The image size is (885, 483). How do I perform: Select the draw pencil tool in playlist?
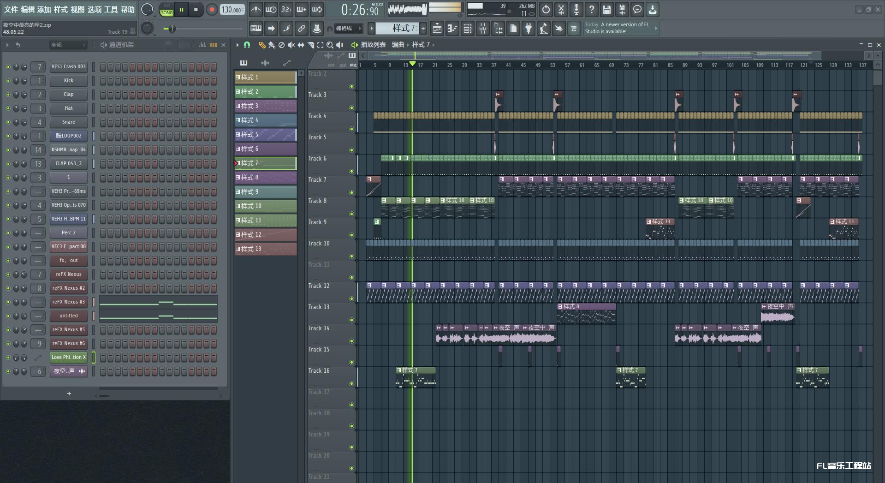(x=262, y=45)
